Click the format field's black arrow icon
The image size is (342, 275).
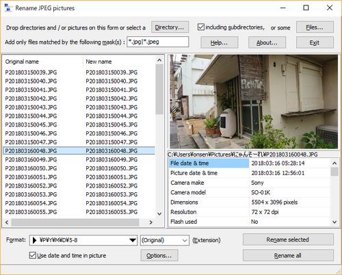pos(34,240)
